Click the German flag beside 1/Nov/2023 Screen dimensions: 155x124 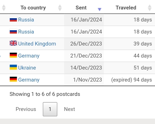point(13,79)
